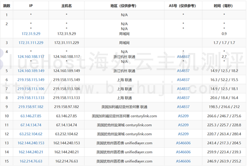Screen dimensions: 247x167
Task: Select time value 198.5 / 216.6 / 212
Action: click(x=224, y=107)
